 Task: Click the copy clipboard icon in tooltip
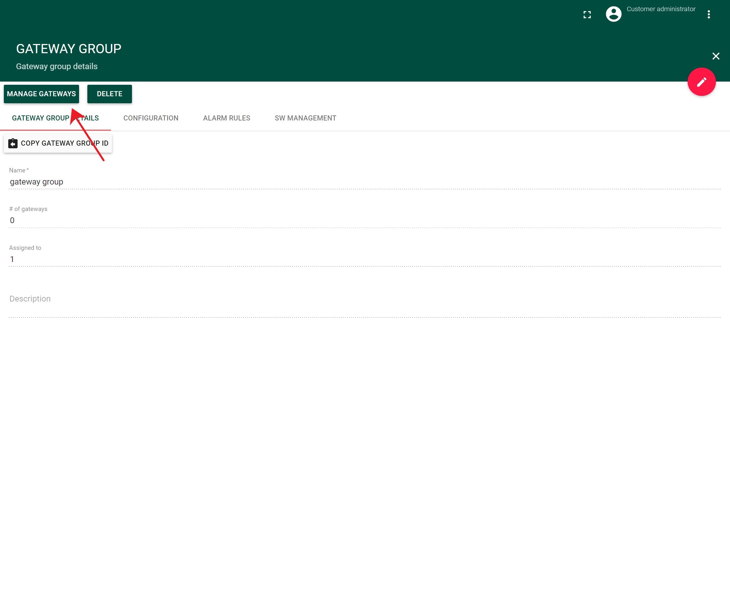click(x=13, y=144)
